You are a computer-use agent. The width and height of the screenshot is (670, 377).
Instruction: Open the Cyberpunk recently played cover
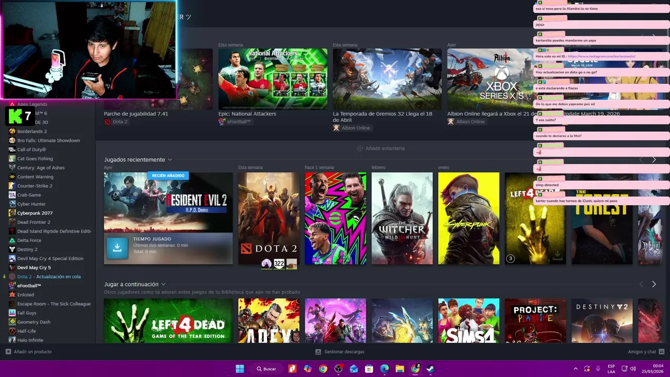[468, 218]
